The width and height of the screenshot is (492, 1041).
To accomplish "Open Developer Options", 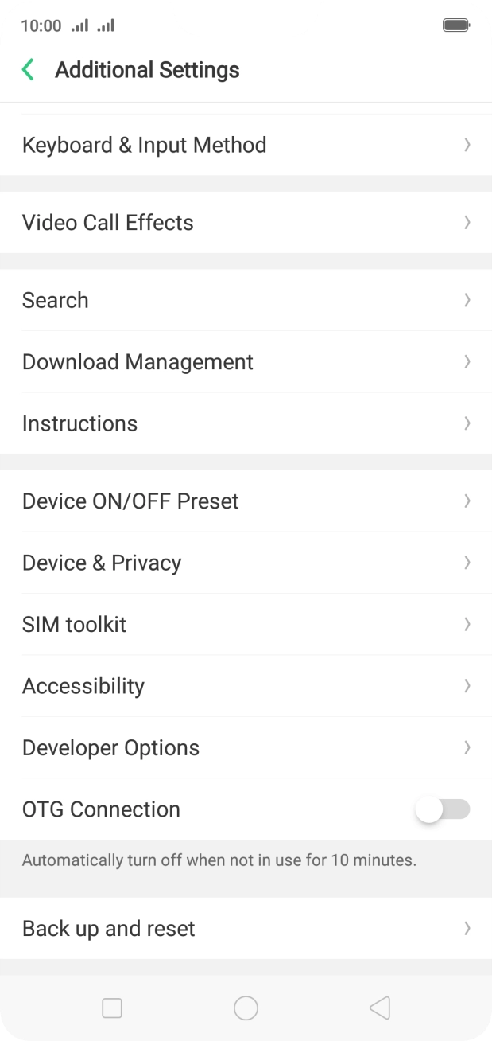I will 110,748.
